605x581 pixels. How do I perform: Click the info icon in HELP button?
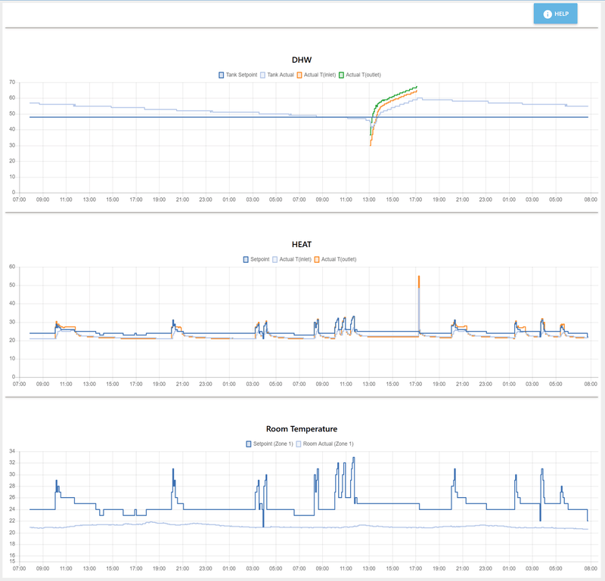pos(547,14)
